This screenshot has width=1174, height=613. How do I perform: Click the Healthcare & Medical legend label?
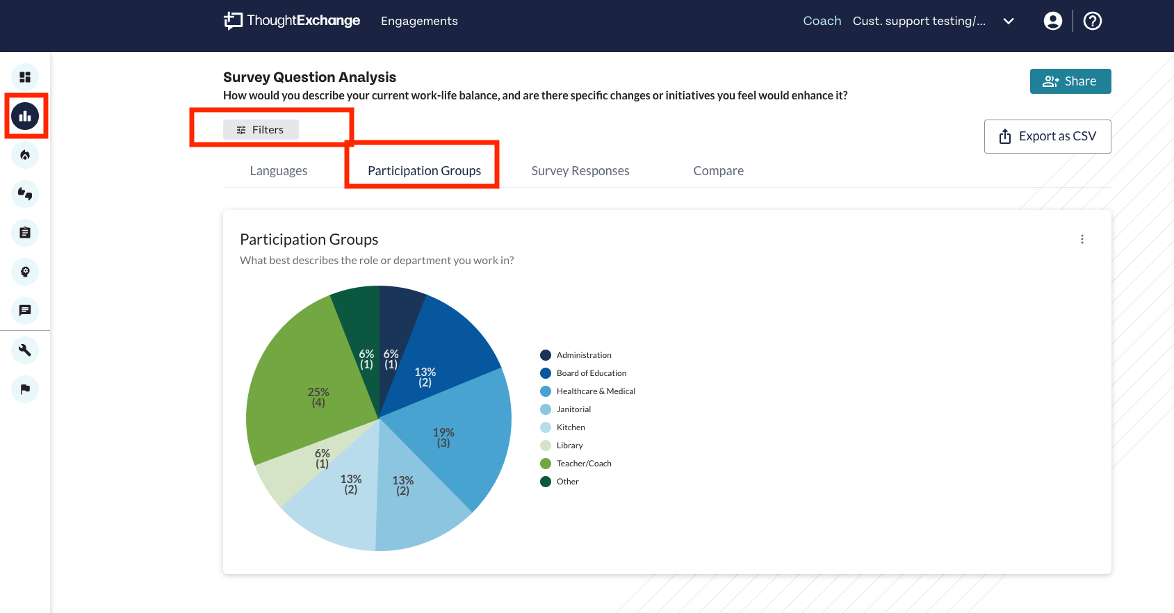596,391
